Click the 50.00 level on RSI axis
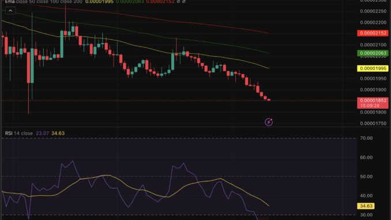 (366, 177)
